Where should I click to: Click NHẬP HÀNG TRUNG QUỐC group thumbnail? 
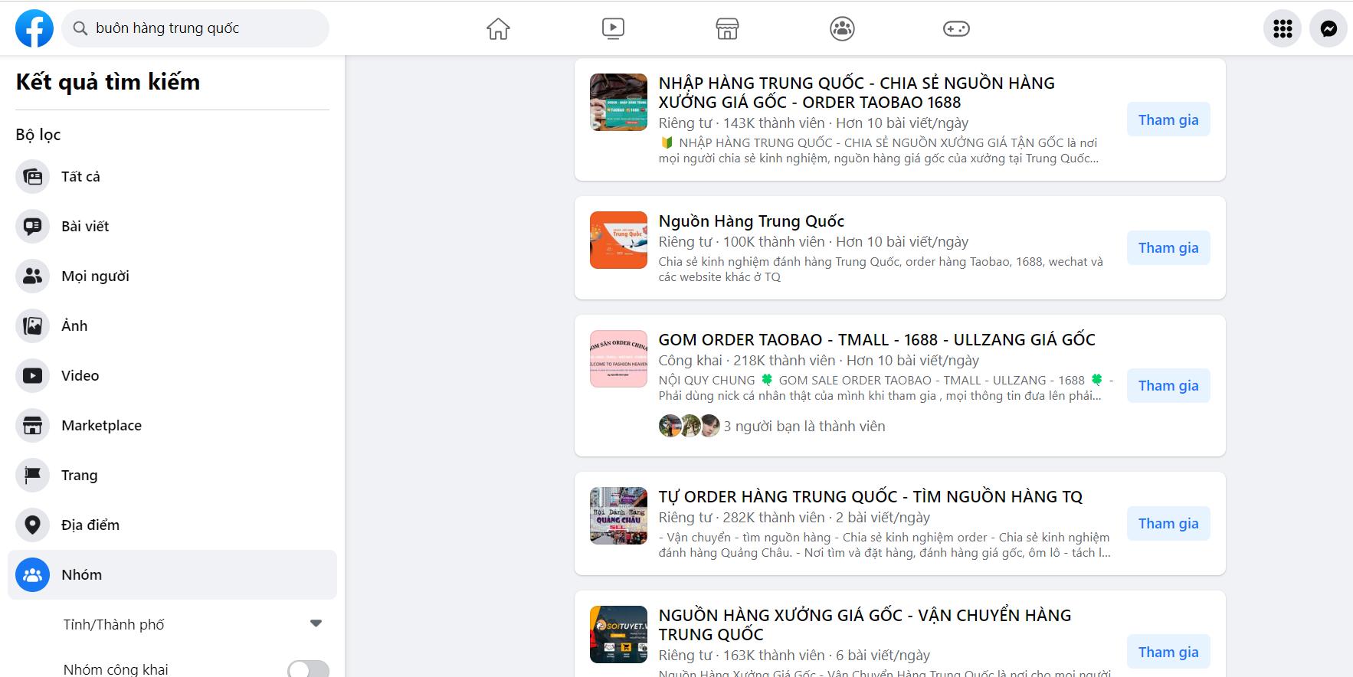pos(618,102)
